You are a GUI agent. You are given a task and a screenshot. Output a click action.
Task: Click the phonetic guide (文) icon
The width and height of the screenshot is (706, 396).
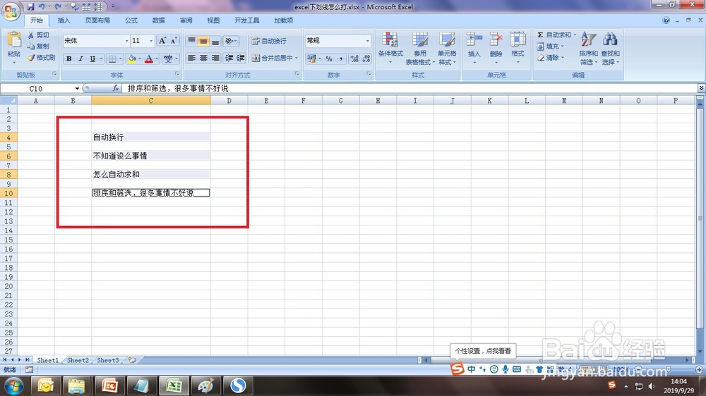point(168,58)
